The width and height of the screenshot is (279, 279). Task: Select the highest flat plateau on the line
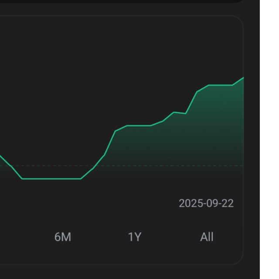[221, 85]
